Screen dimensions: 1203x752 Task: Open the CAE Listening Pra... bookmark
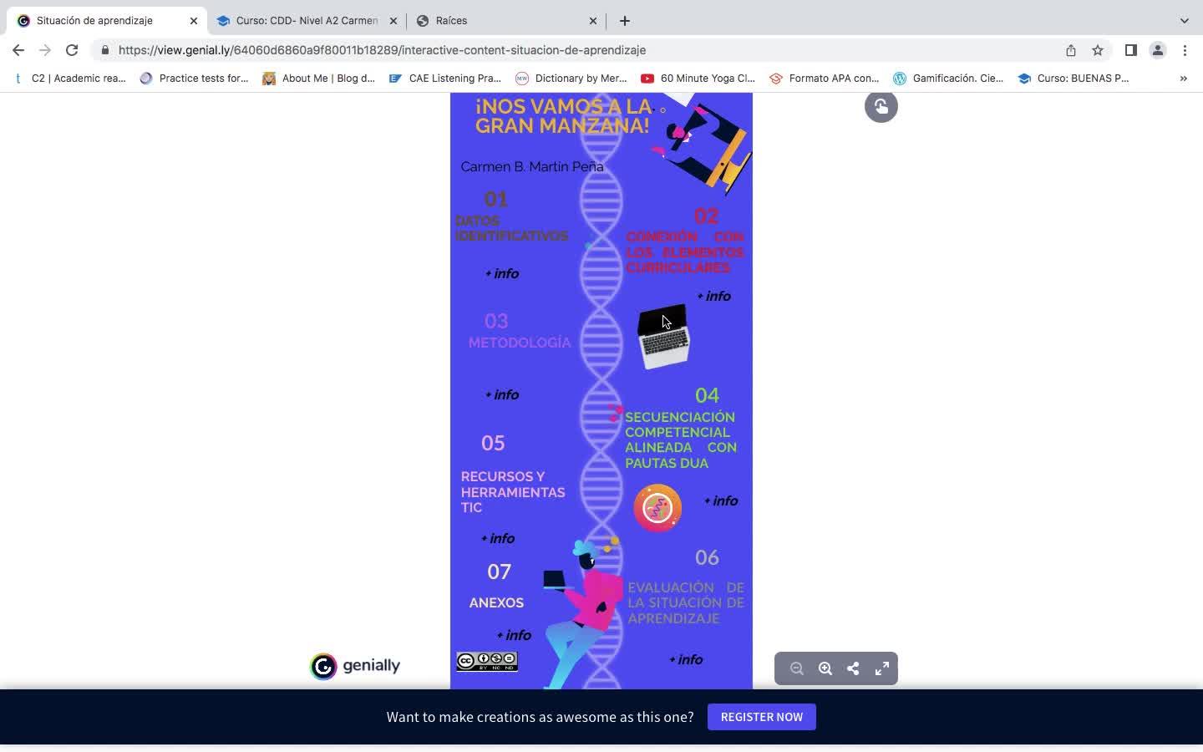click(445, 79)
